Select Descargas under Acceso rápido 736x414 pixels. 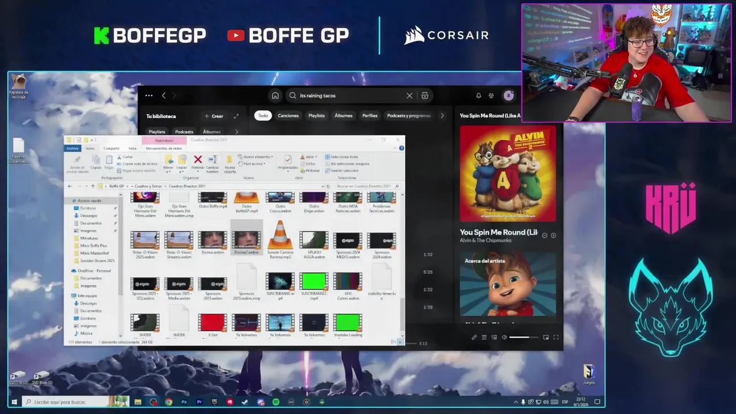pos(89,216)
